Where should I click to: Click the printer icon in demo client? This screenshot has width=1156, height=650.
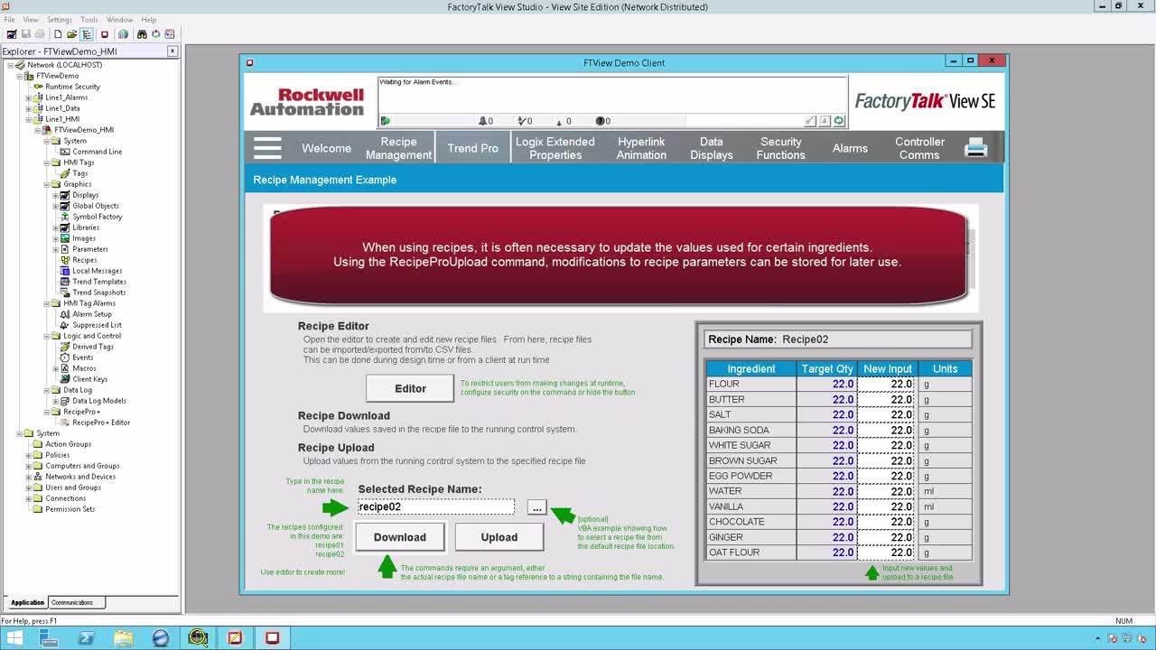[976, 148]
